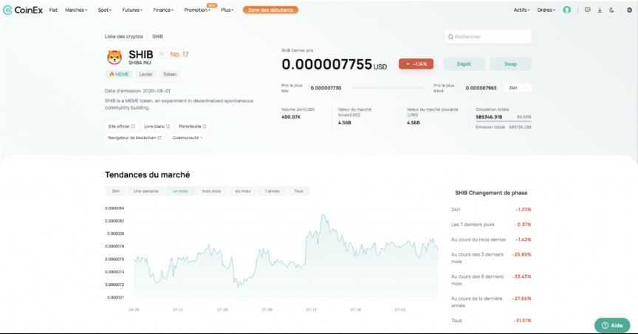Expand the Finance menu
The height and width of the screenshot is (334, 638).
163,10
